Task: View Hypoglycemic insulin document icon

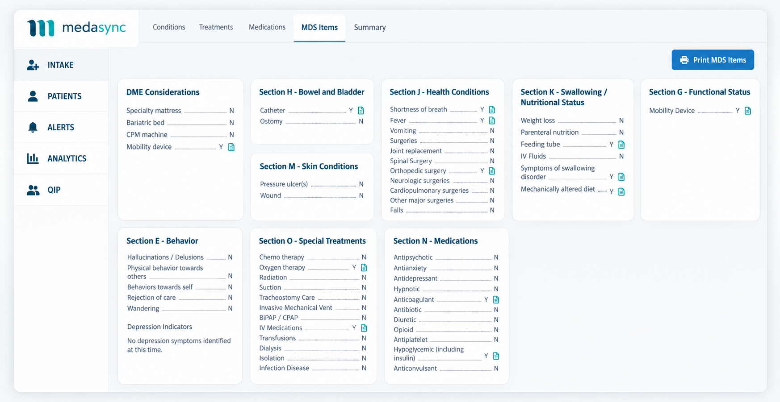Action: coord(496,356)
